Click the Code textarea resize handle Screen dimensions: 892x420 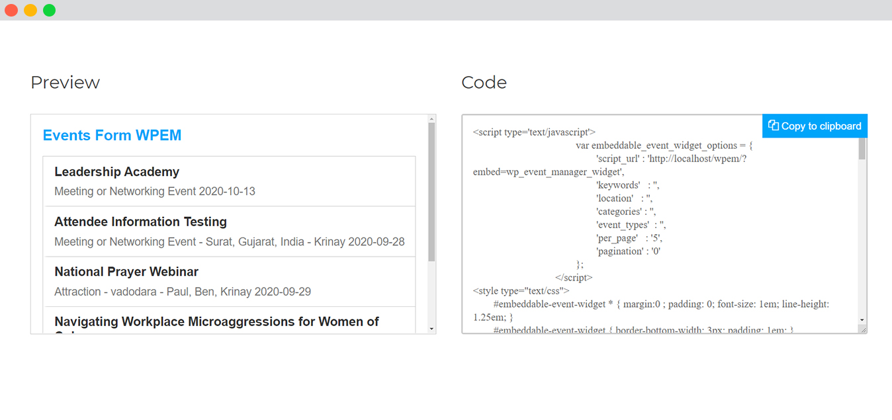point(862,329)
